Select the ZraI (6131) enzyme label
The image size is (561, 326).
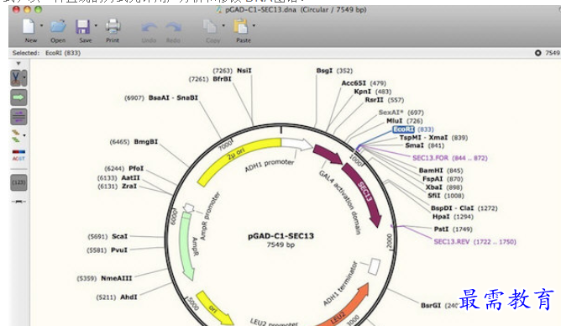[x=117, y=186]
